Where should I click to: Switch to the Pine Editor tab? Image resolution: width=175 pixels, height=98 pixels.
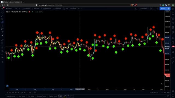[x=31, y=96]
